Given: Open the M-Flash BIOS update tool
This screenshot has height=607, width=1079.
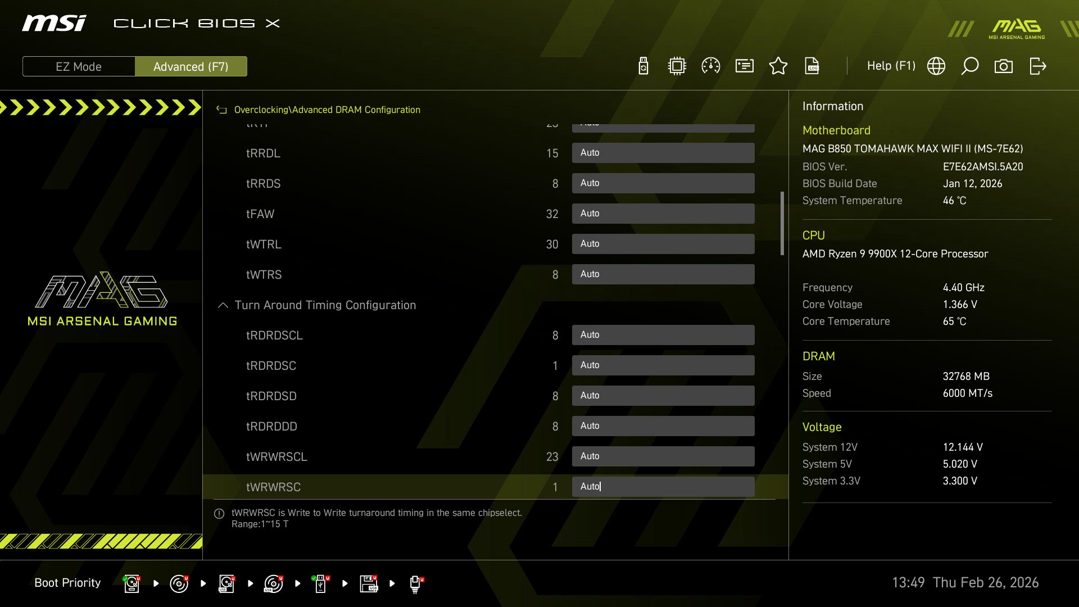Looking at the screenshot, I should pos(642,66).
